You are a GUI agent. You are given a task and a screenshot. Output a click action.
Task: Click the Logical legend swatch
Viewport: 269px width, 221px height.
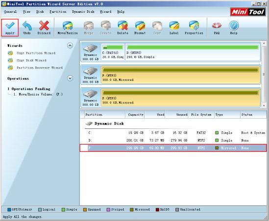[40, 210]
